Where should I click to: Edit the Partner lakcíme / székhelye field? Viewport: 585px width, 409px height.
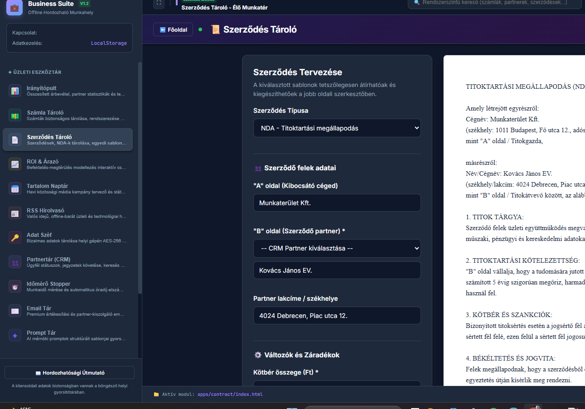(x=337, y=315)
